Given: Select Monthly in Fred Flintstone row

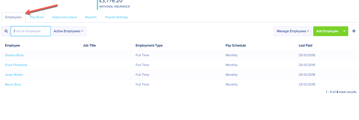Looking at the screenshot, I should coord(231,65).
